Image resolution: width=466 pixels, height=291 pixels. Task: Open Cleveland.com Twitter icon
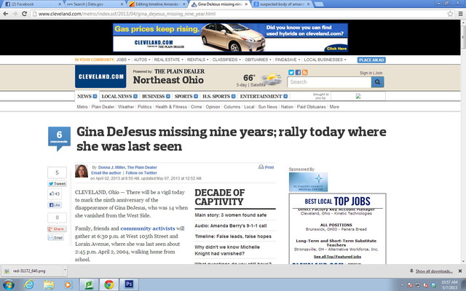point(291,72)
